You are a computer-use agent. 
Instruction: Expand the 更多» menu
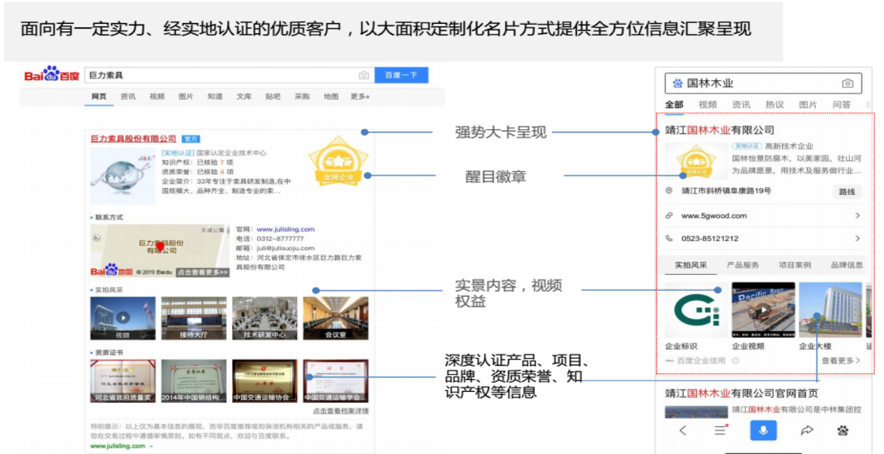[360, 97]
